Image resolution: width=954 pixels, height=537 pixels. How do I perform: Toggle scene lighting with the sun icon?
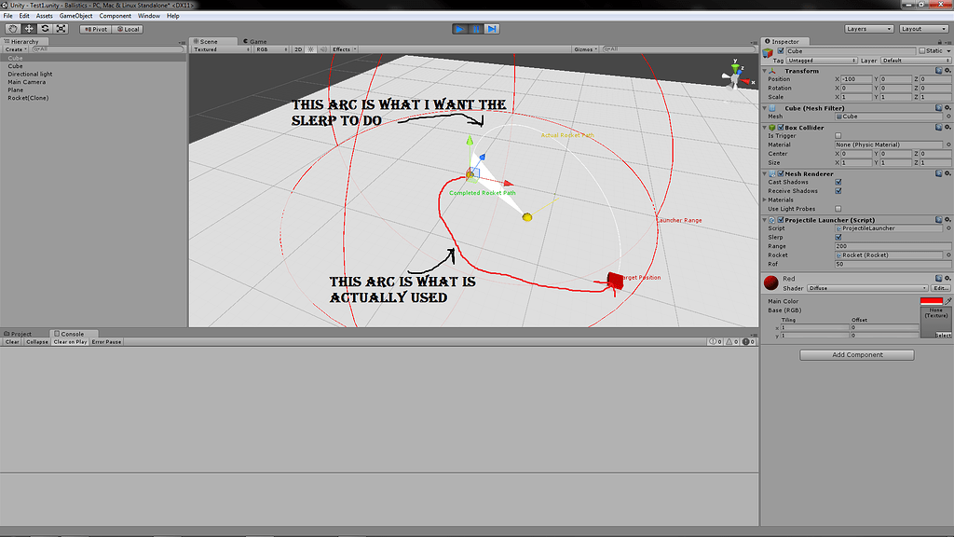coord(310,48)
